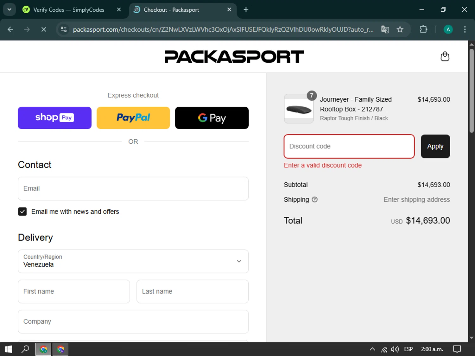Apply the discount code
Image resolution: width=475 pixels, height=356 pixels.
pyautogui.click(x=435, y=146)
